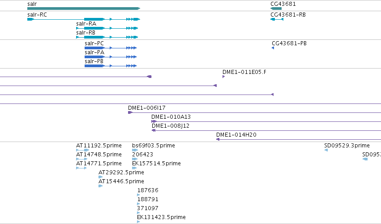Click the AT11192.5prime label
Viewport: 381px width, 224px height.
click(99, 146)
